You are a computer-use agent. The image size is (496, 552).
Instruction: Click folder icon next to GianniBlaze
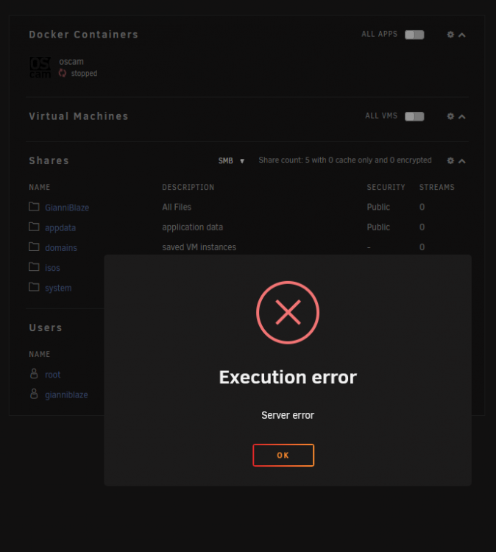click(34, 207)
